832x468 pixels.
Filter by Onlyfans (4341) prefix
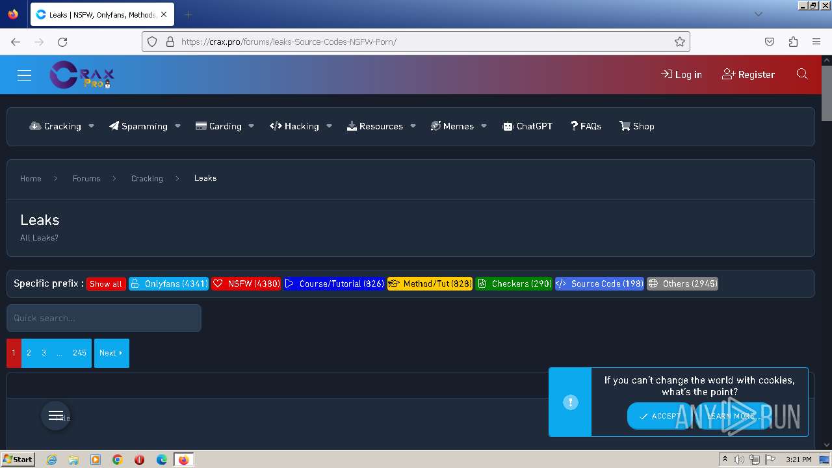coord(169,283)
